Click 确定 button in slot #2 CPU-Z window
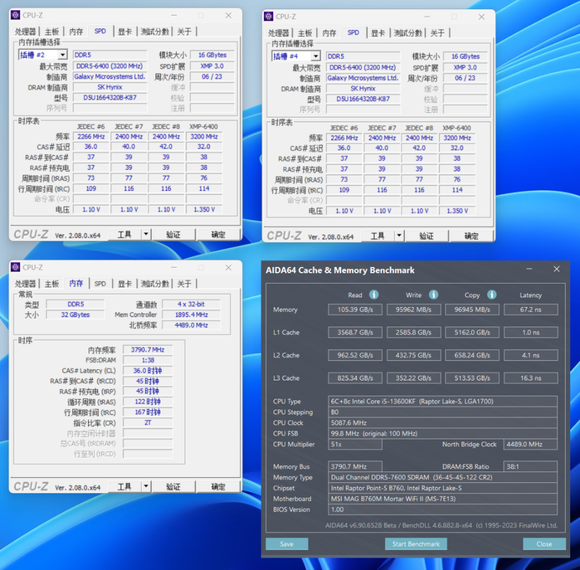The height and width of the screenshot is (570, 580). click(x=218, y=234)
